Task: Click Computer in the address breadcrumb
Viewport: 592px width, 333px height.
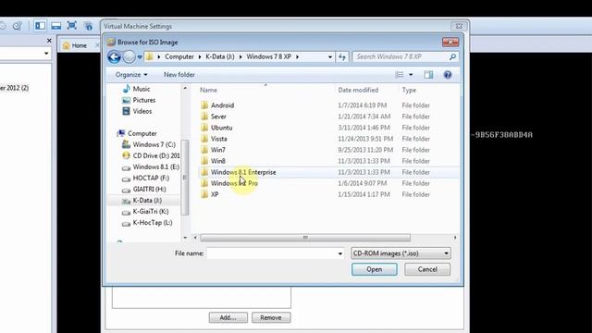Action: click(x=179, y=56)
